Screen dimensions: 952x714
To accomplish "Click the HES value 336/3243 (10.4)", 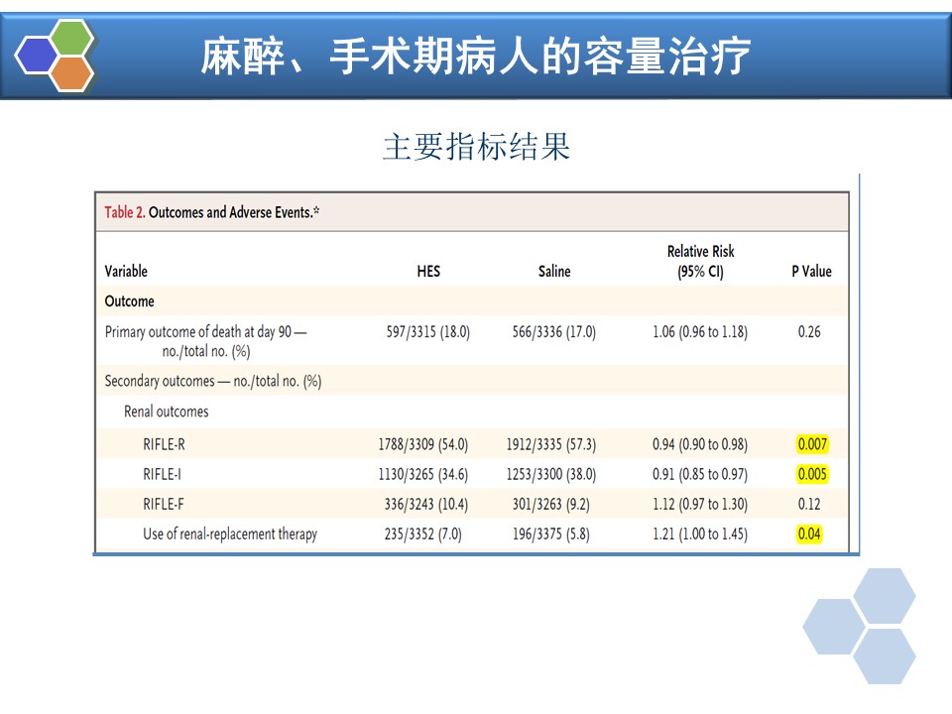I will click(426, 504).
